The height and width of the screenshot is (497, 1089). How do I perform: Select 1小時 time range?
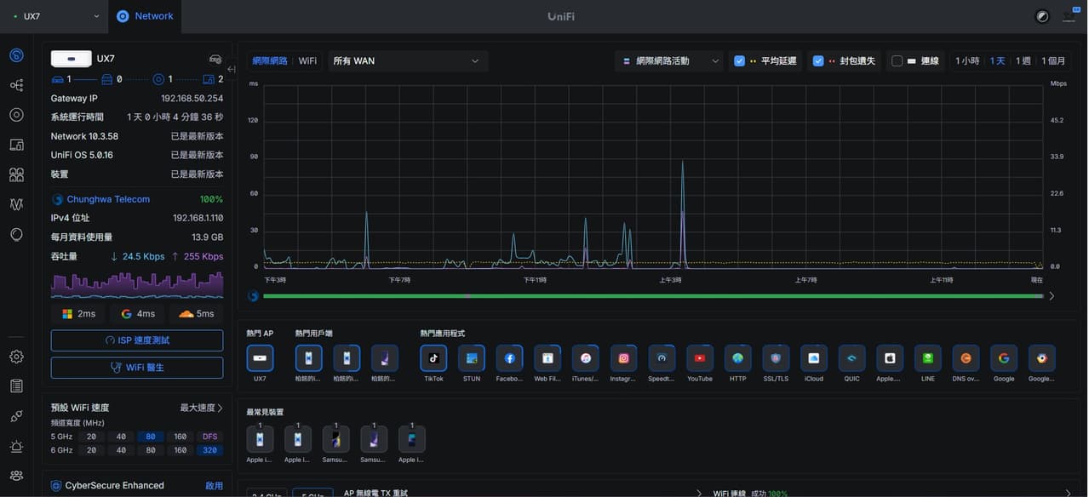point(967,61)
